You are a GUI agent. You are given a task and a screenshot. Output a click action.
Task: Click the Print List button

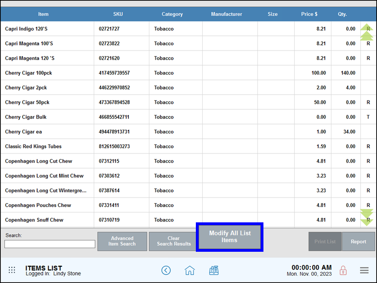pyautogui.click(x=325, y=242)
